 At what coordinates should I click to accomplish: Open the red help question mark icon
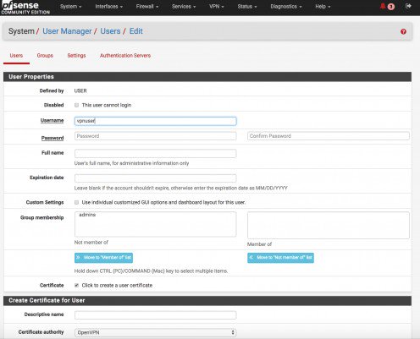403,31
